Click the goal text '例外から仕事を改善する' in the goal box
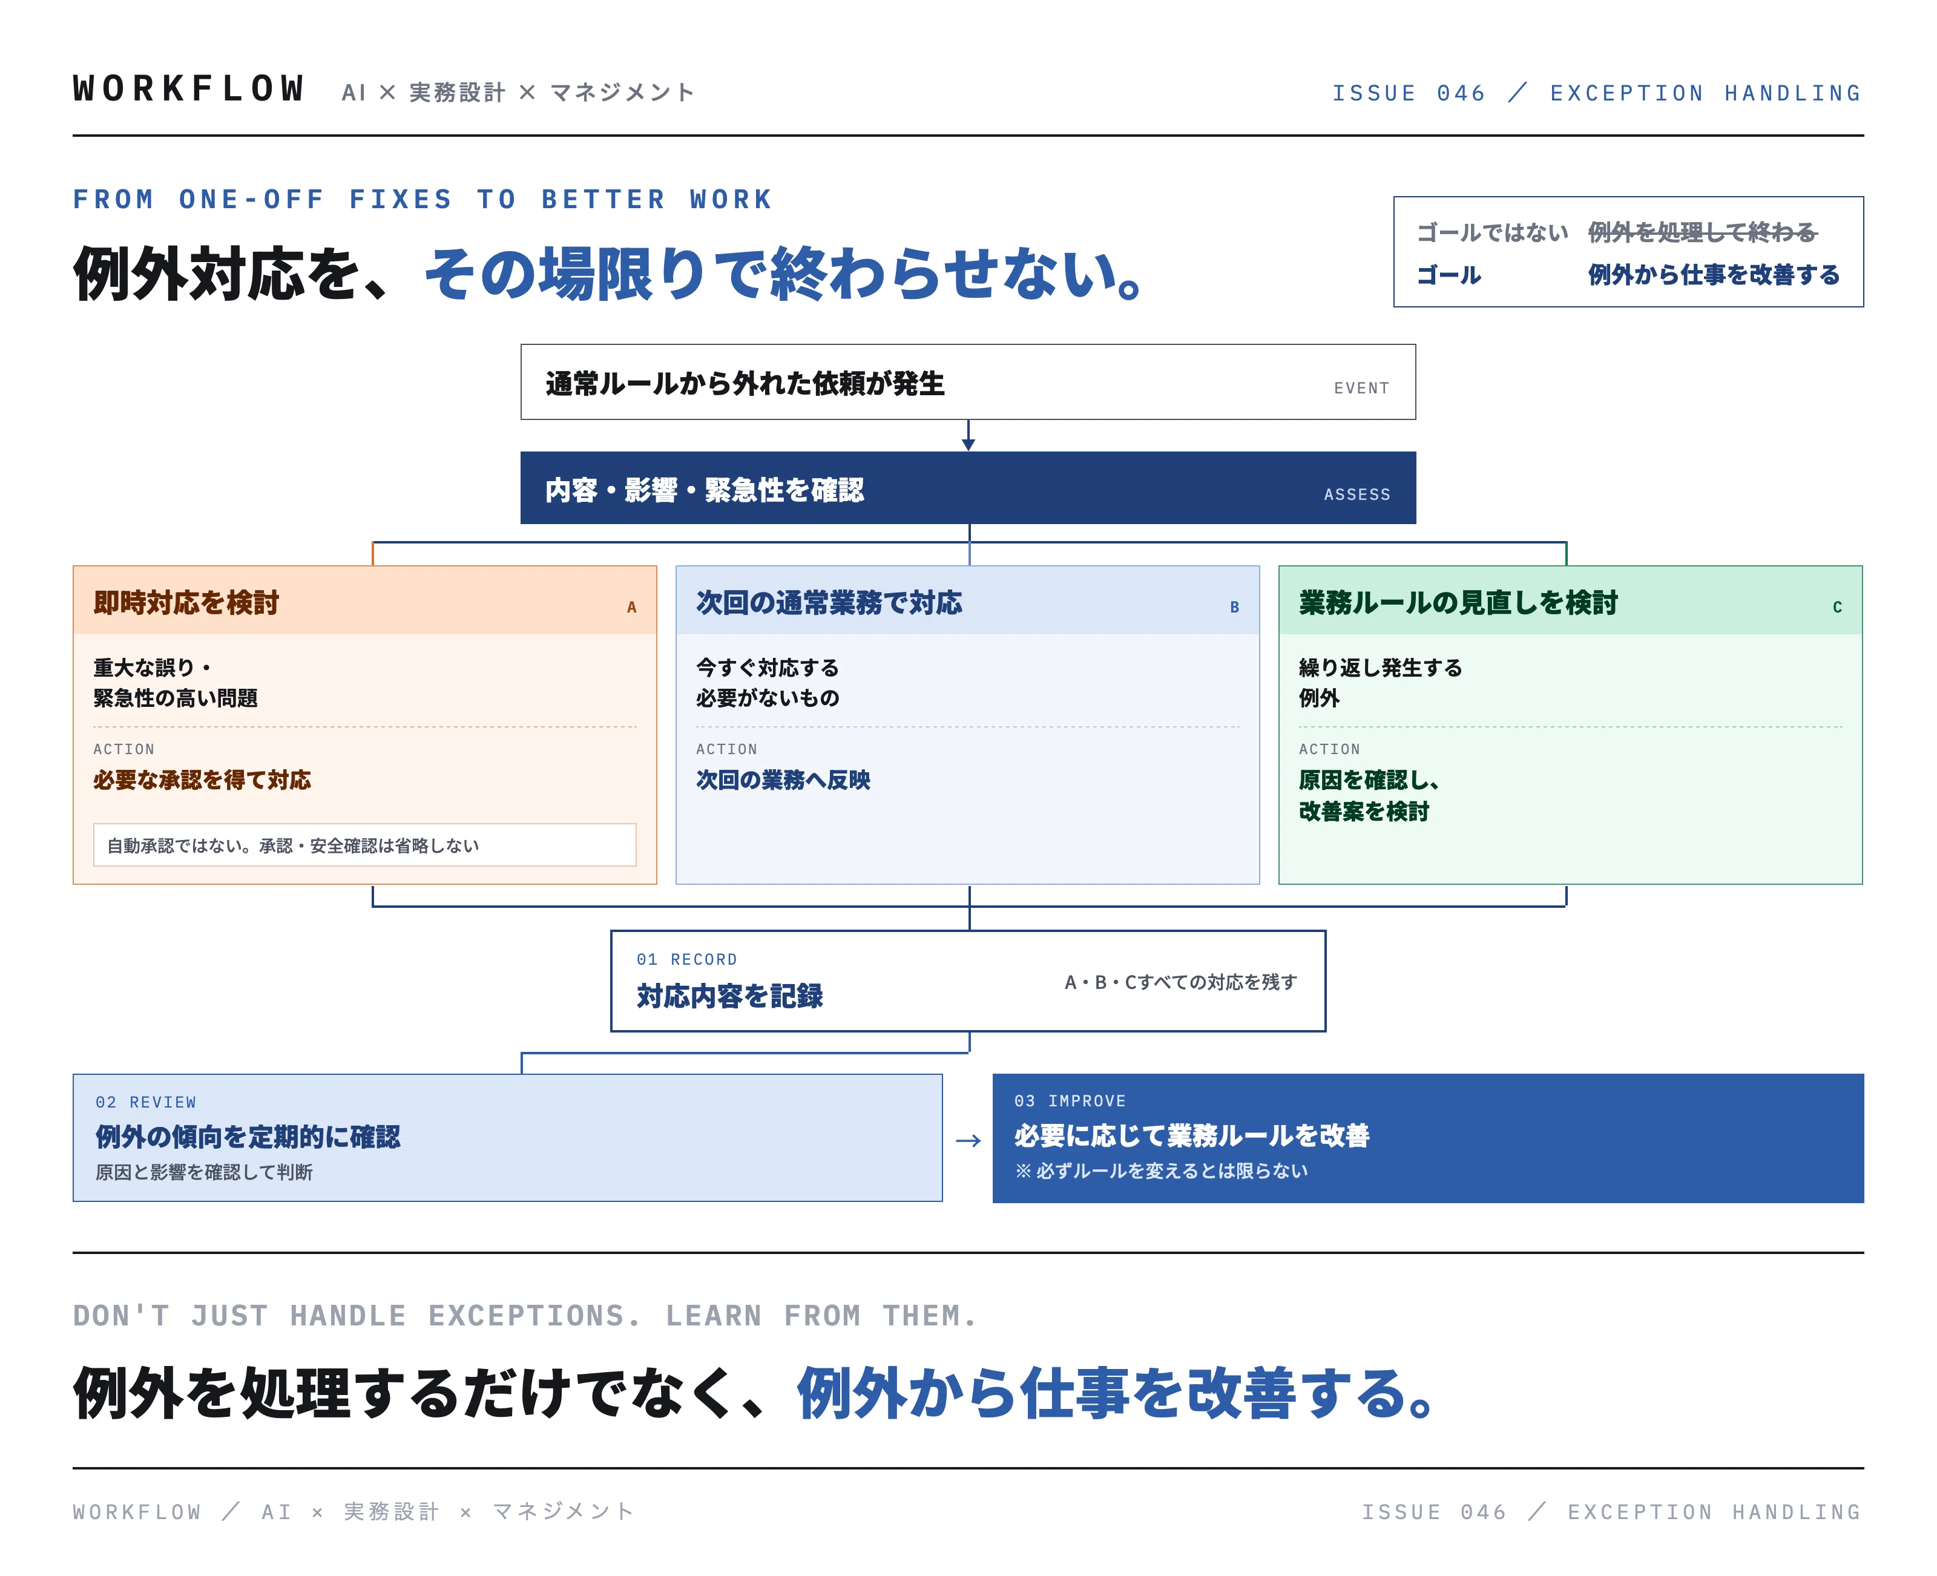 [x=1714, y=274]
